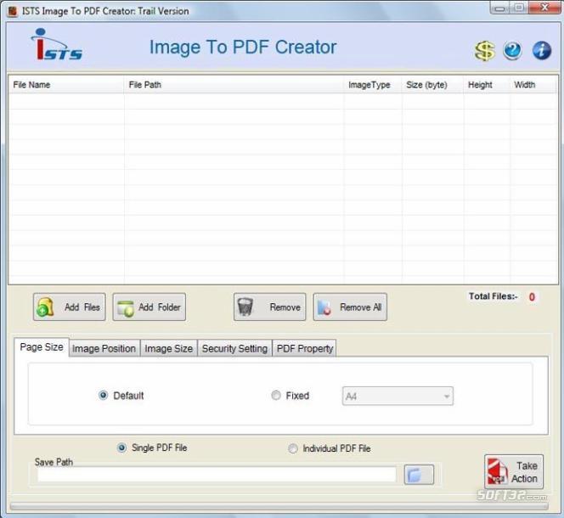564x518 pixels.
Task: Select the Default page size radio button
Action: pos(103,396)
